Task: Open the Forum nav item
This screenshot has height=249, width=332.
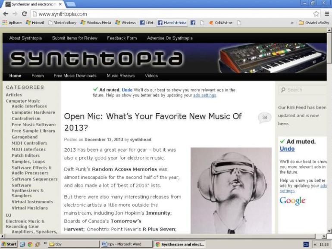Action: tap(38, 76)
